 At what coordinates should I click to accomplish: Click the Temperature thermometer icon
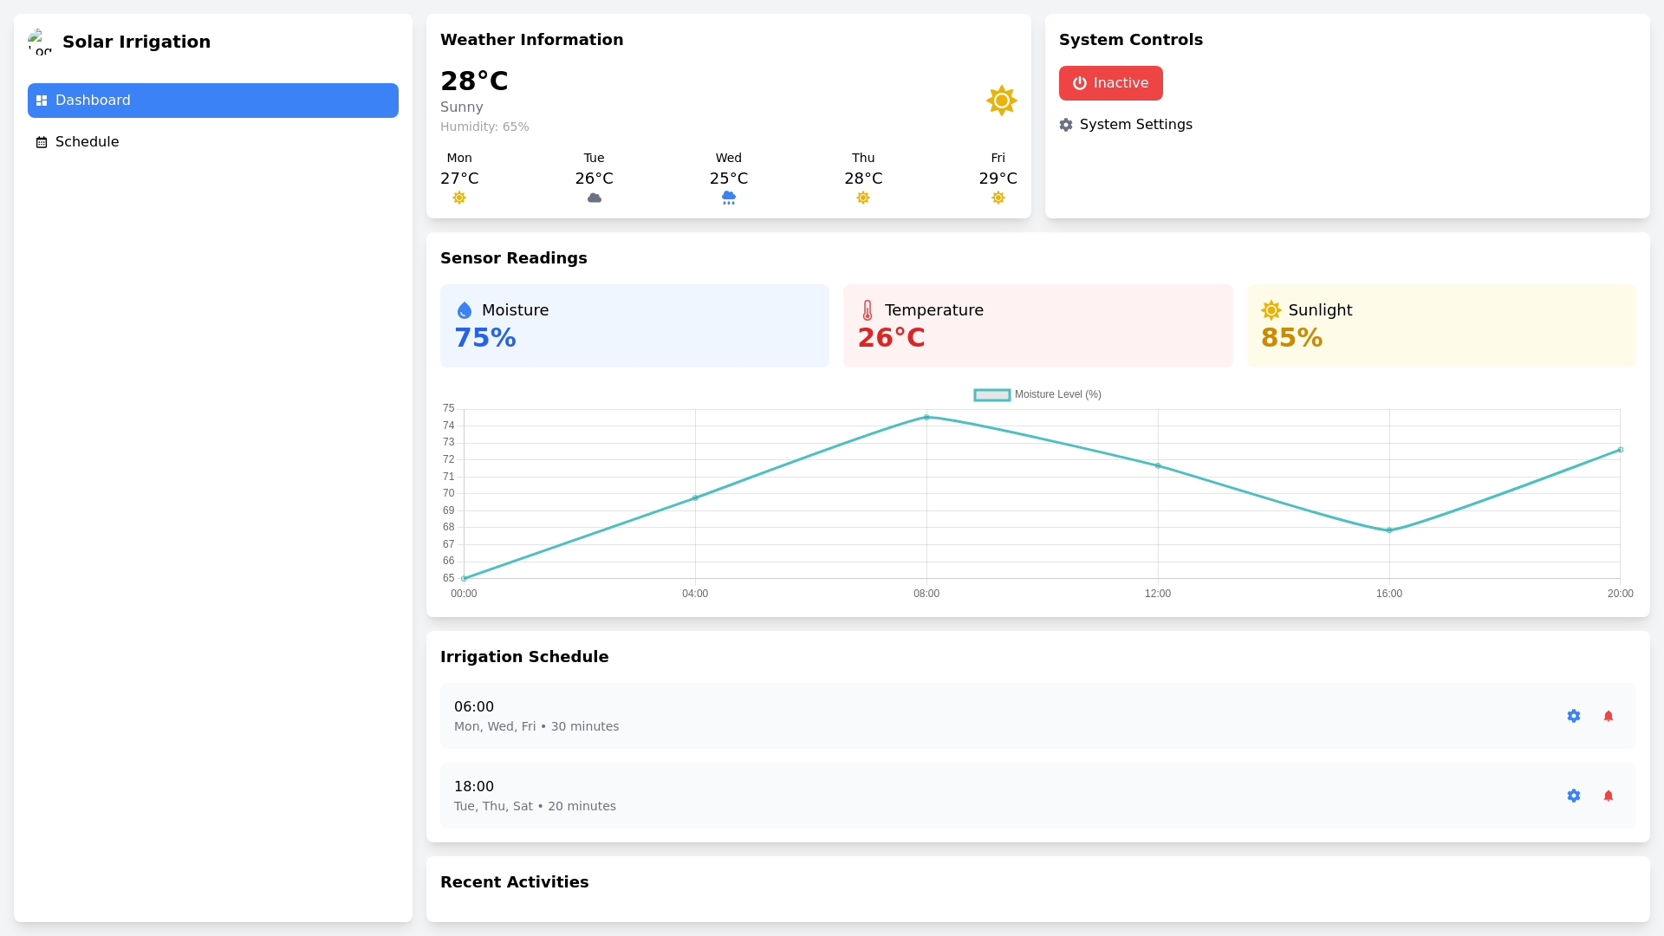pos(868,310)
